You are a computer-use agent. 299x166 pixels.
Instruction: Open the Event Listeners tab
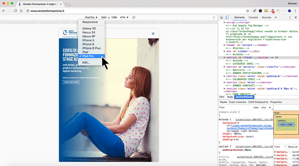(237, 102)
